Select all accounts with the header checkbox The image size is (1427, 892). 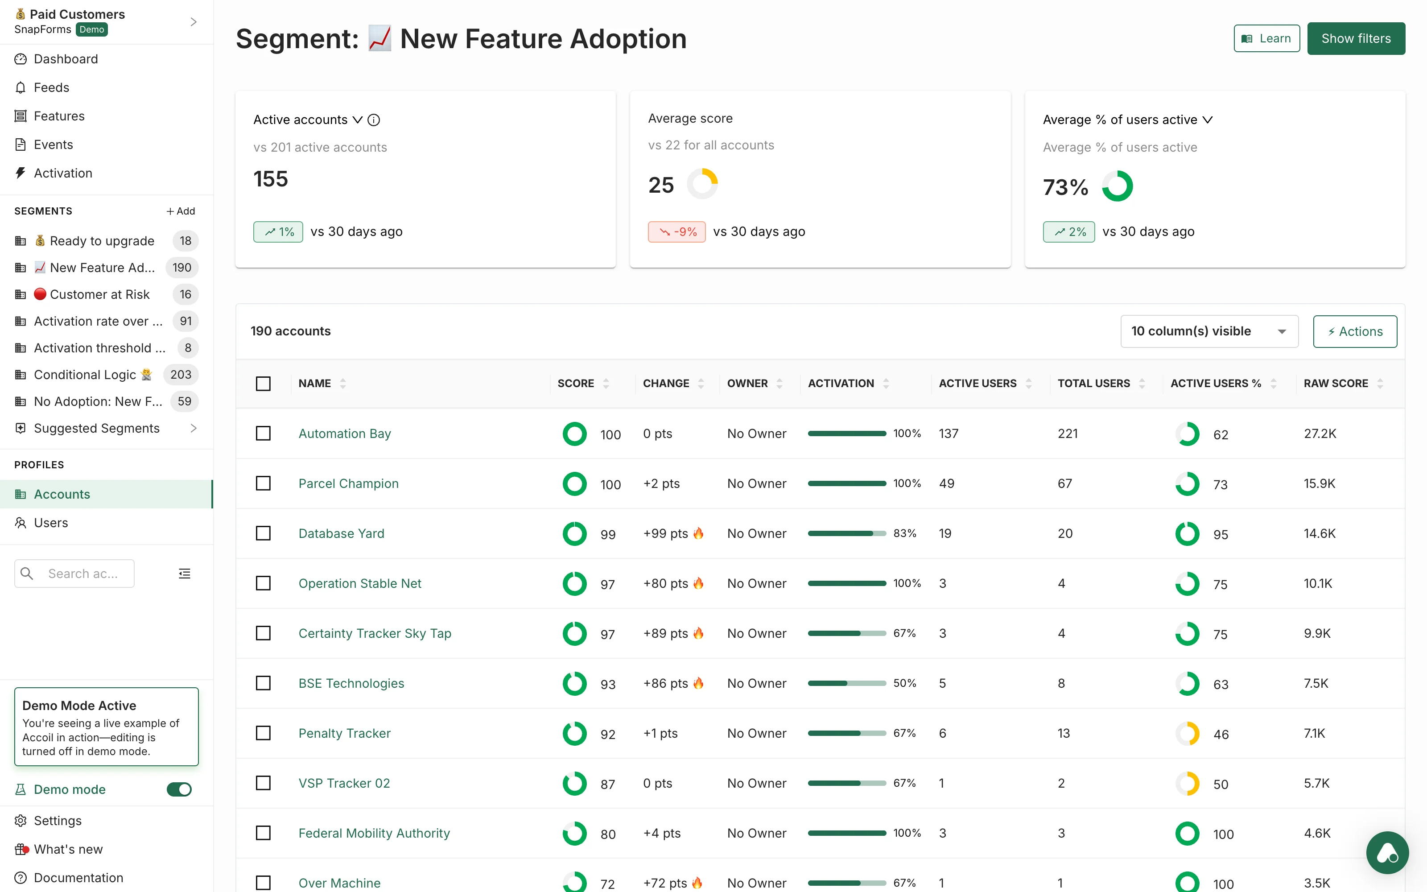click(x=264, y=384)
